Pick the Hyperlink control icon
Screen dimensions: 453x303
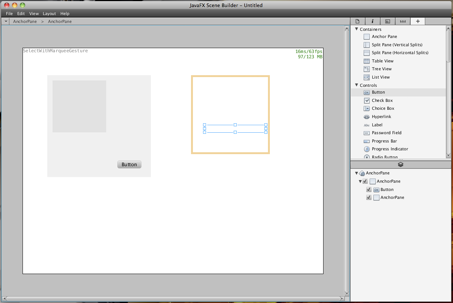(x=367, y=117)
